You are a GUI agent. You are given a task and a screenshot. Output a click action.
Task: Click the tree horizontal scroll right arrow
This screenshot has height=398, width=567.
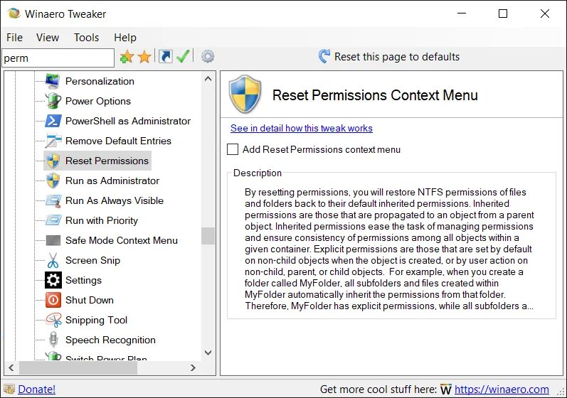click(x=193, y=367)
